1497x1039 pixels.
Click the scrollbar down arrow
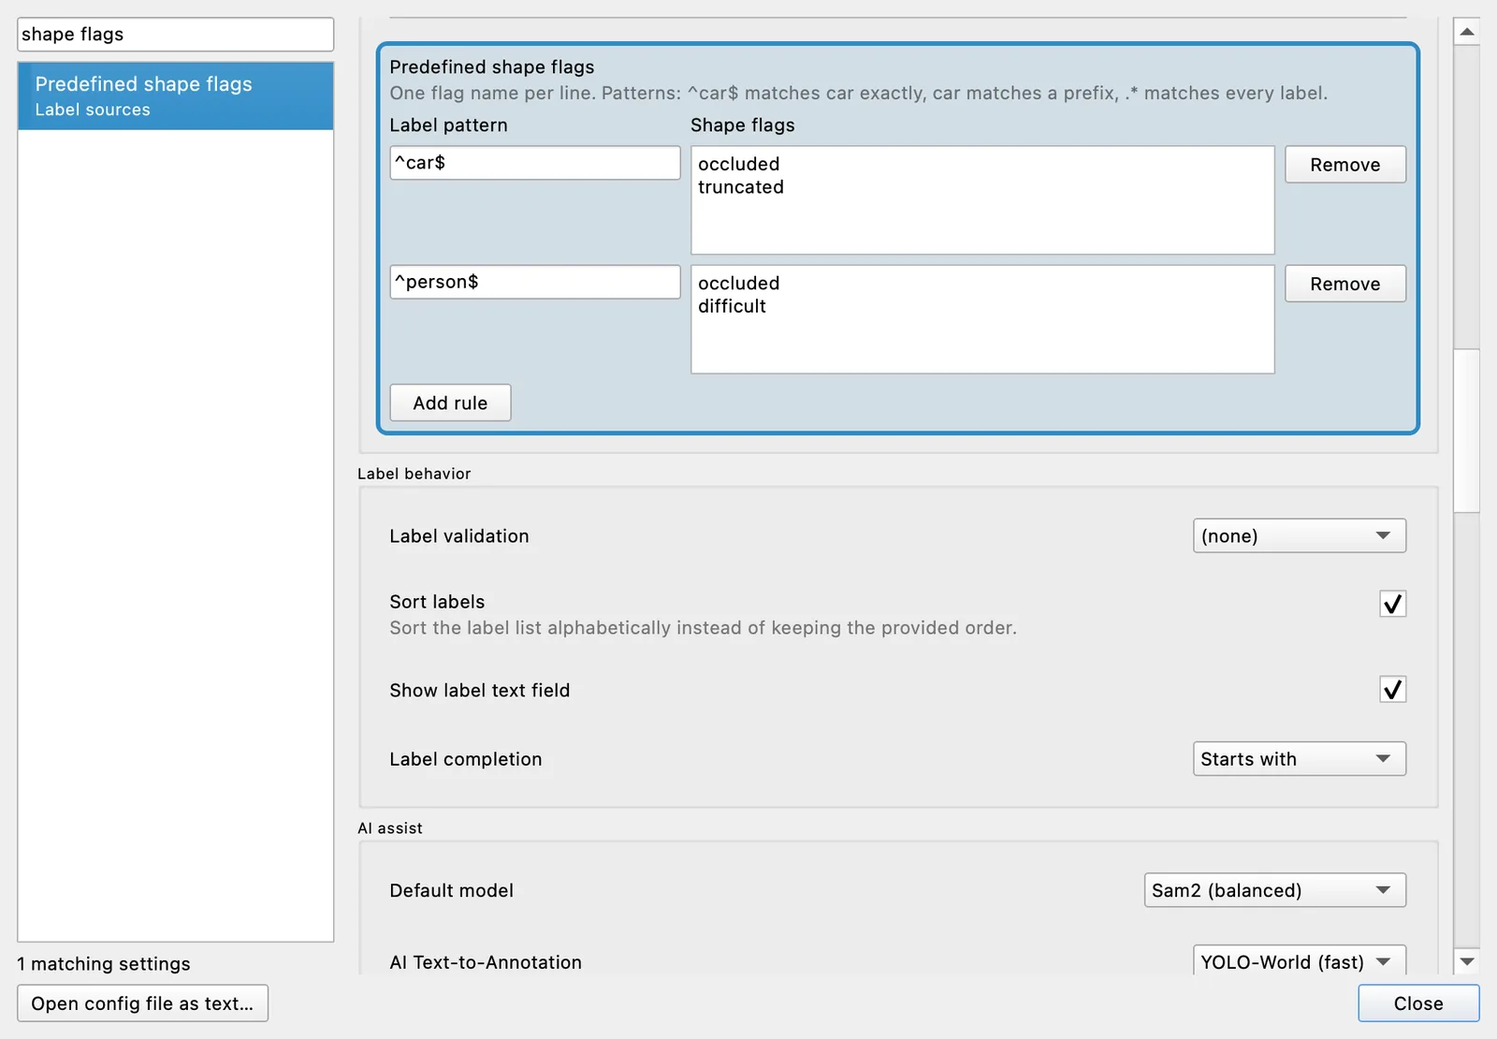(1466, 961)
